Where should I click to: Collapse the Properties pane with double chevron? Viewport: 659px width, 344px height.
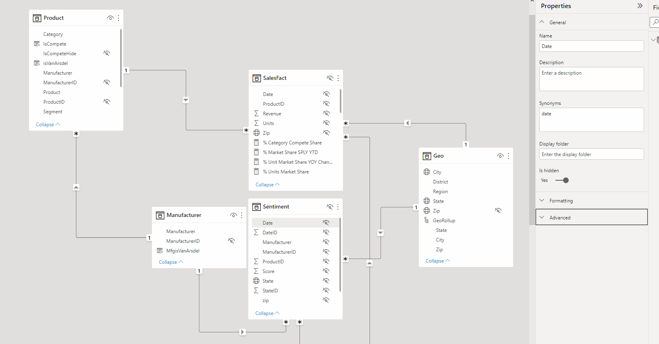(x=640, y=6)
